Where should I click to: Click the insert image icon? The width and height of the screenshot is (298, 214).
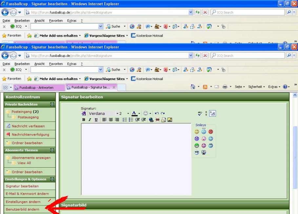pos(170,120)
